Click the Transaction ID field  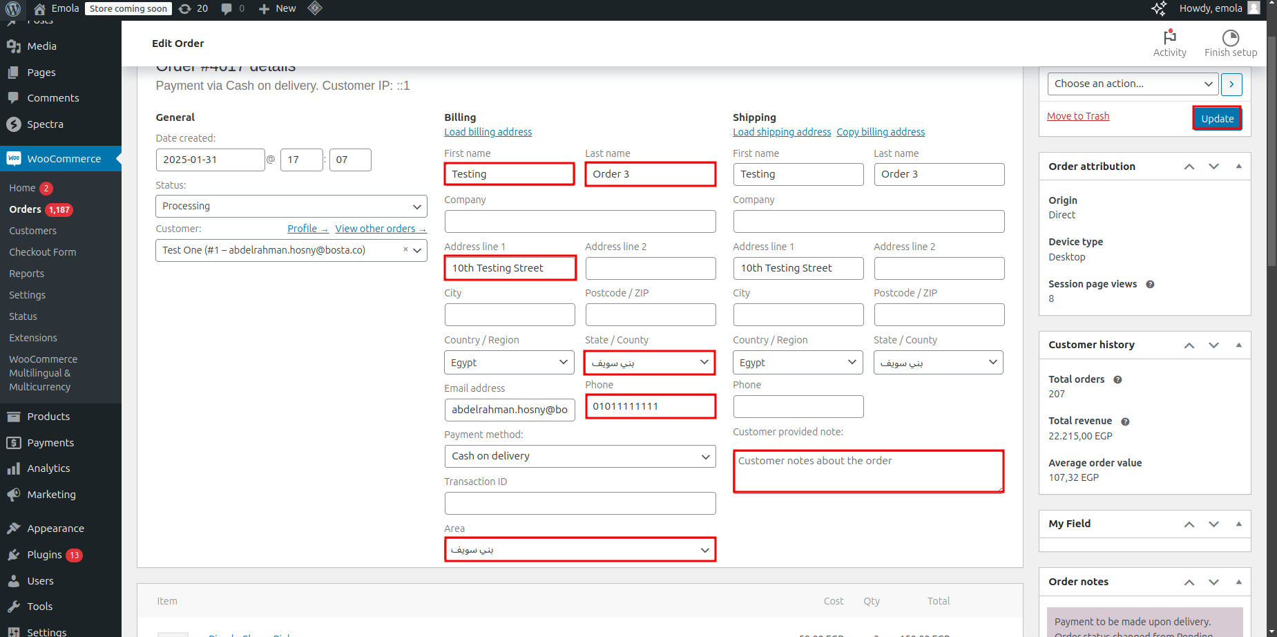click(x=580, y=503)
